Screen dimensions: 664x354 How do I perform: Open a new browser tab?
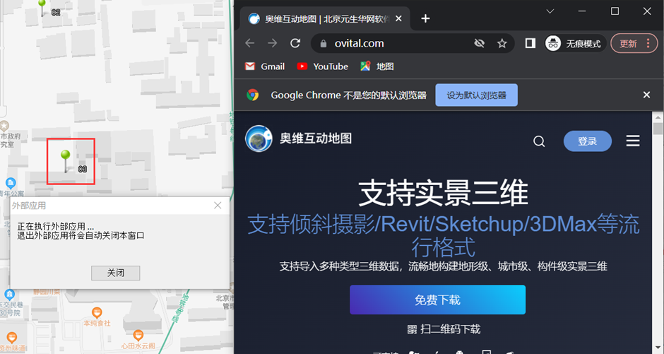pyautogui.click(x=425, y=18)
